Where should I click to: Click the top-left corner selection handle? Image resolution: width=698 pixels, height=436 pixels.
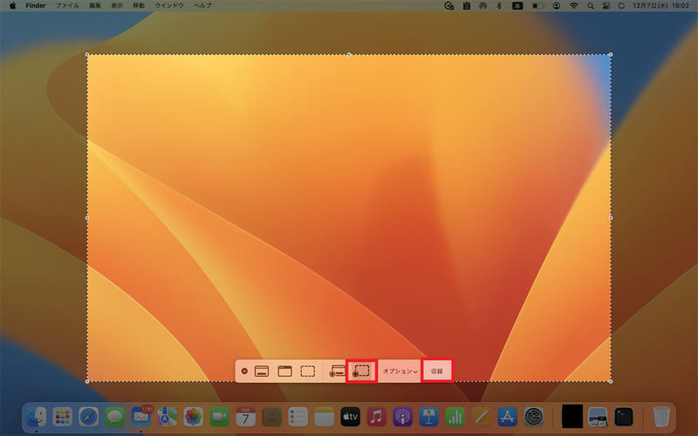click(87, 54)
